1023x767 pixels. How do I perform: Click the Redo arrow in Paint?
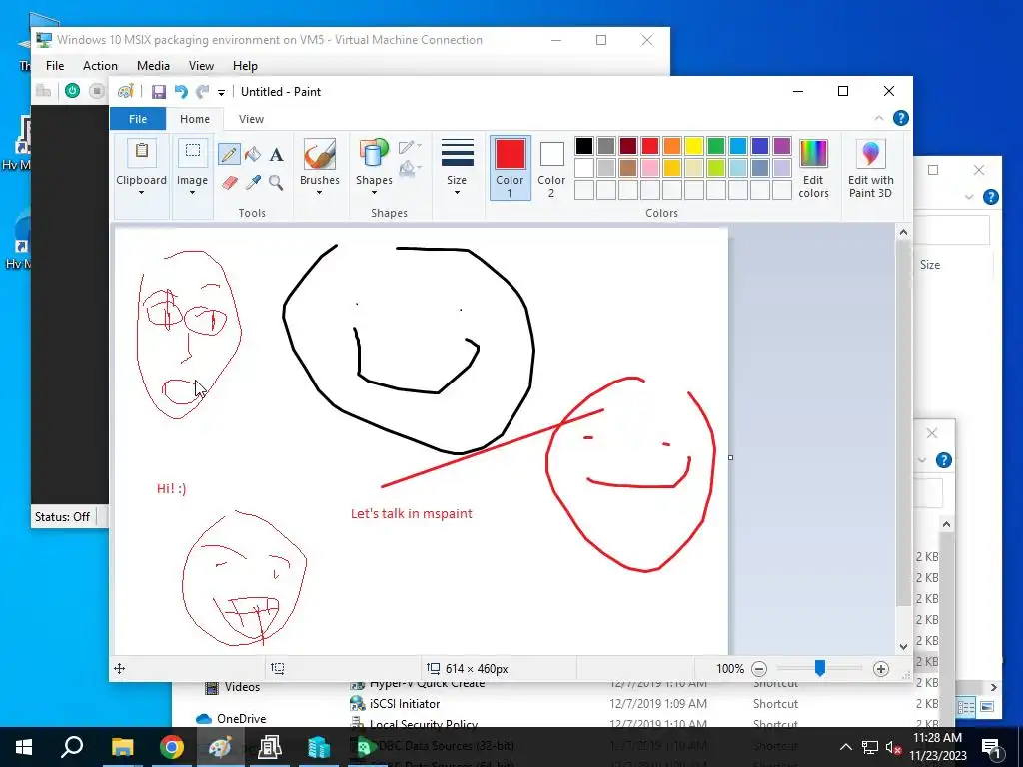203,92
